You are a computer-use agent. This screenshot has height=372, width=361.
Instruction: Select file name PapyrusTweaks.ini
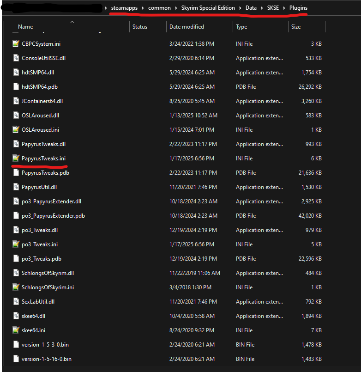click(x=43, y=158)
